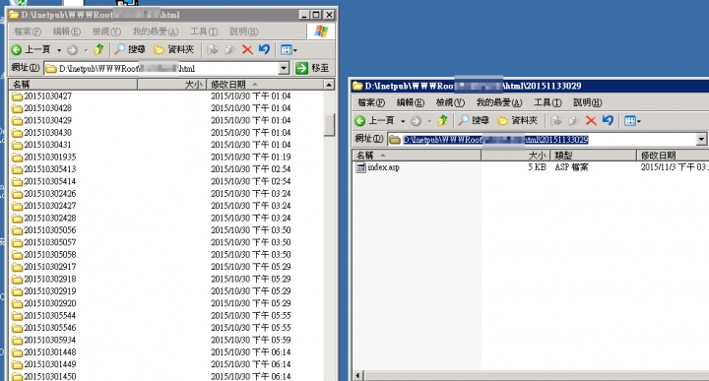Click Undo icon in left window toolbar
The width and height of the screenshot is (709, 381).
pyautogui.click(x=265, y=49)
